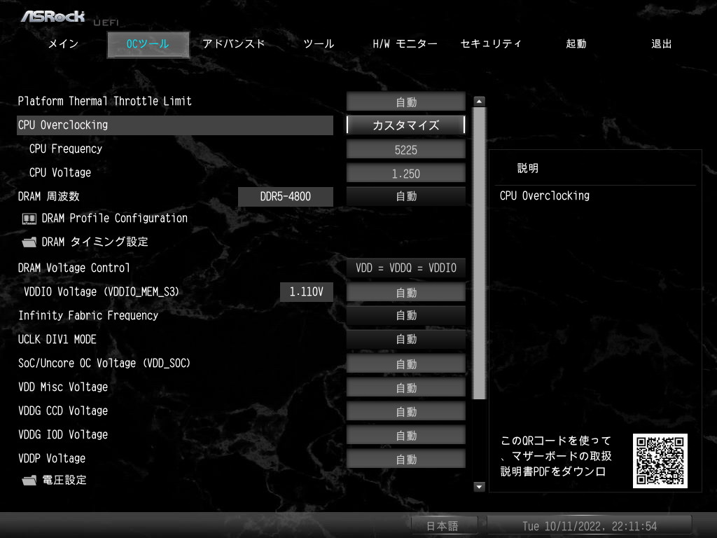Select Infinity Fabric Frequency label
Screen dimensions: 717x538
click(88, 315)
